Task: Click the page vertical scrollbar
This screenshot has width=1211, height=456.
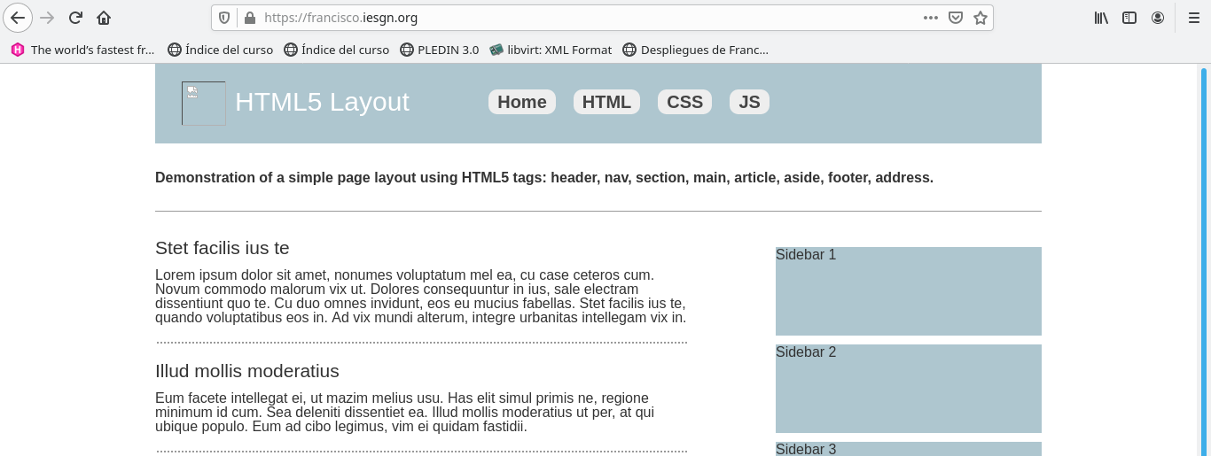Action: (1204, 260)
